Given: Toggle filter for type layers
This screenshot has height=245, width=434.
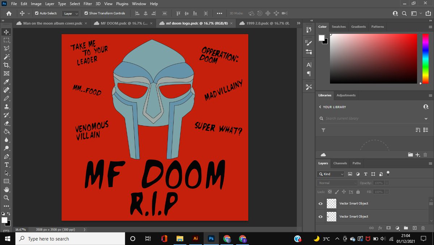Looking at the screenshot, I should point(365,174).
